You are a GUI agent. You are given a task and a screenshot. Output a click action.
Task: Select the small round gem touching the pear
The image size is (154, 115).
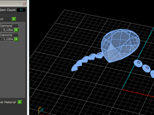tap(99, 55)
